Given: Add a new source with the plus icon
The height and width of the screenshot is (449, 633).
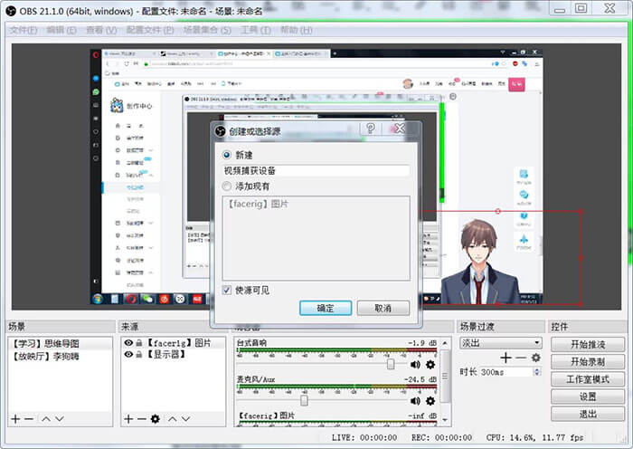Looking at the screenshot, I should (128, 419).
